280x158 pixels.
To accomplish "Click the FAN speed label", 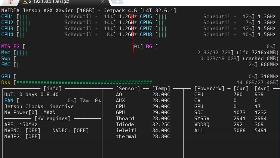I will 9,100.
